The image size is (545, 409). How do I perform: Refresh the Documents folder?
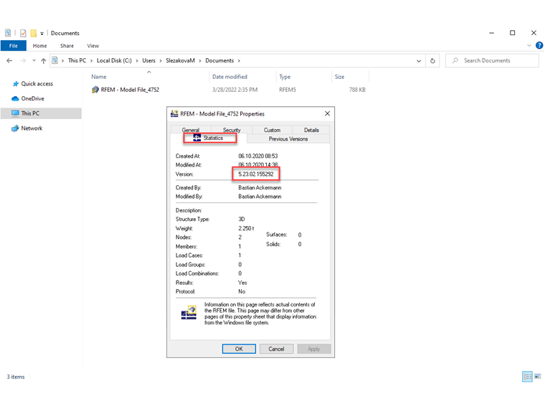pyautogui.click(x=432, y=61)
